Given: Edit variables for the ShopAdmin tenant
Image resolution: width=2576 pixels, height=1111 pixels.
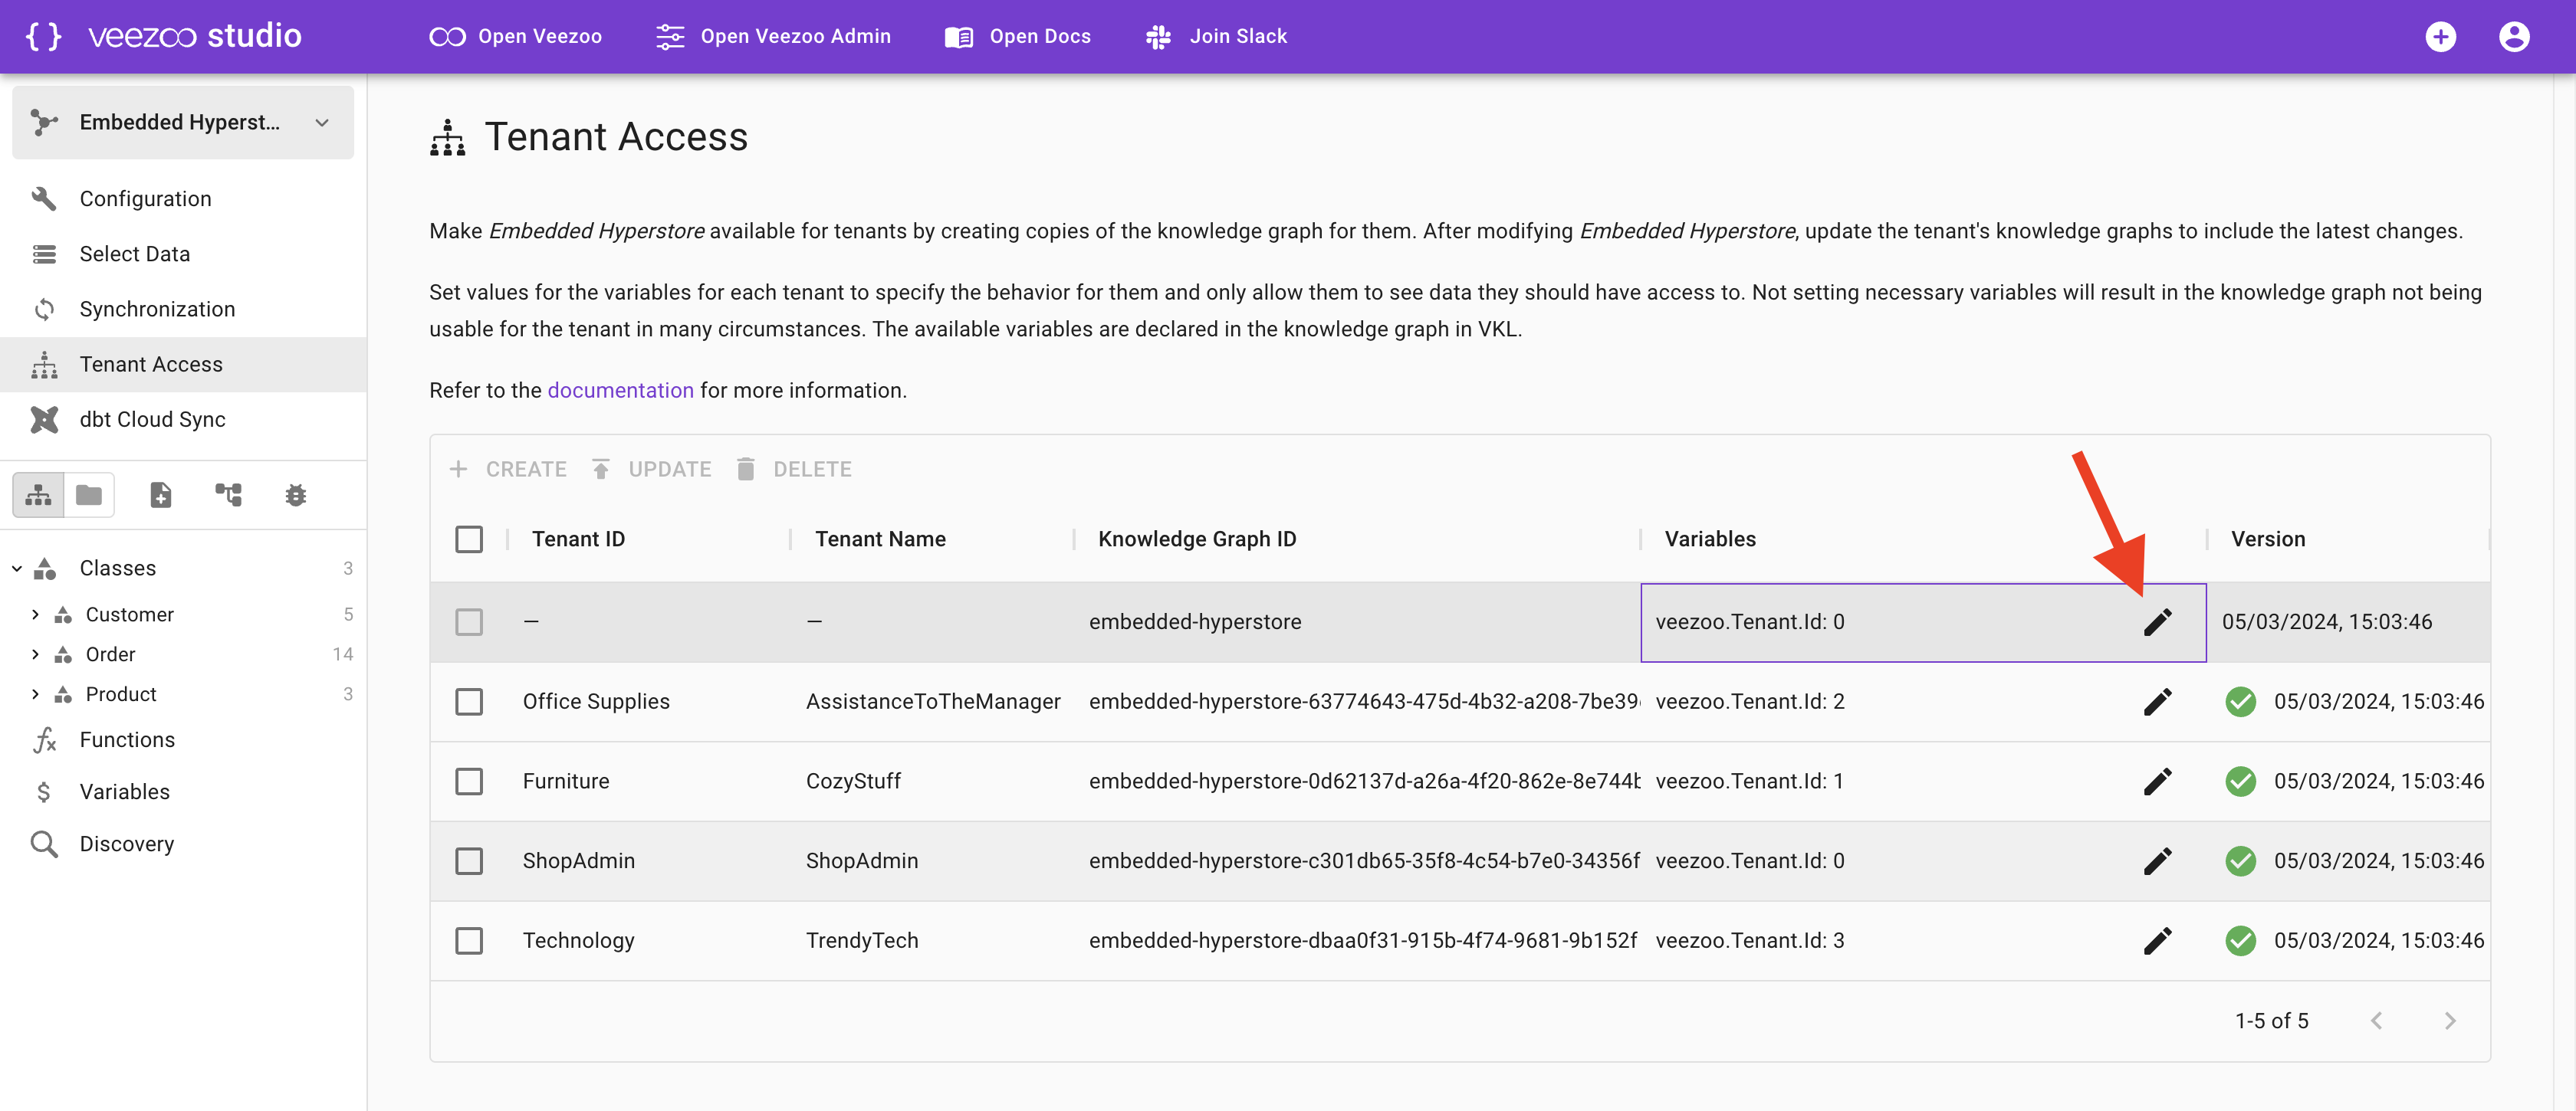Looking at the screenshot, I should click(2157, 861).
